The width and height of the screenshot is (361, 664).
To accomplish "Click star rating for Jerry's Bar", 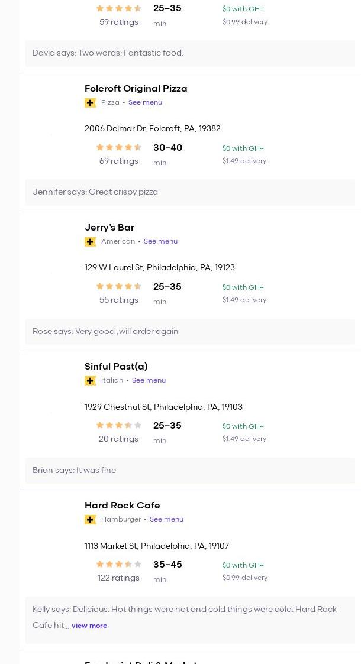I will (x=118, y=287).
